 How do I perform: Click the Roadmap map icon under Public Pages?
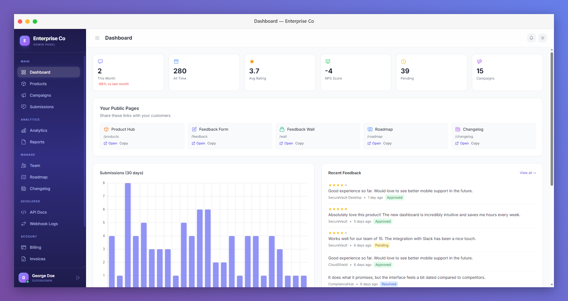[370, 129]
